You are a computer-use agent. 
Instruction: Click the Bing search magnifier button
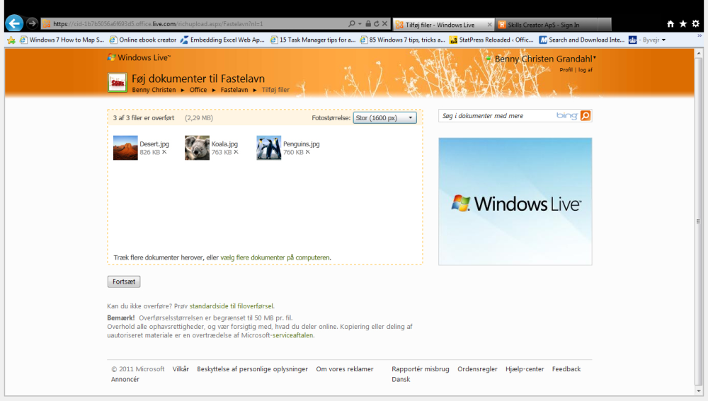[586, 116]
